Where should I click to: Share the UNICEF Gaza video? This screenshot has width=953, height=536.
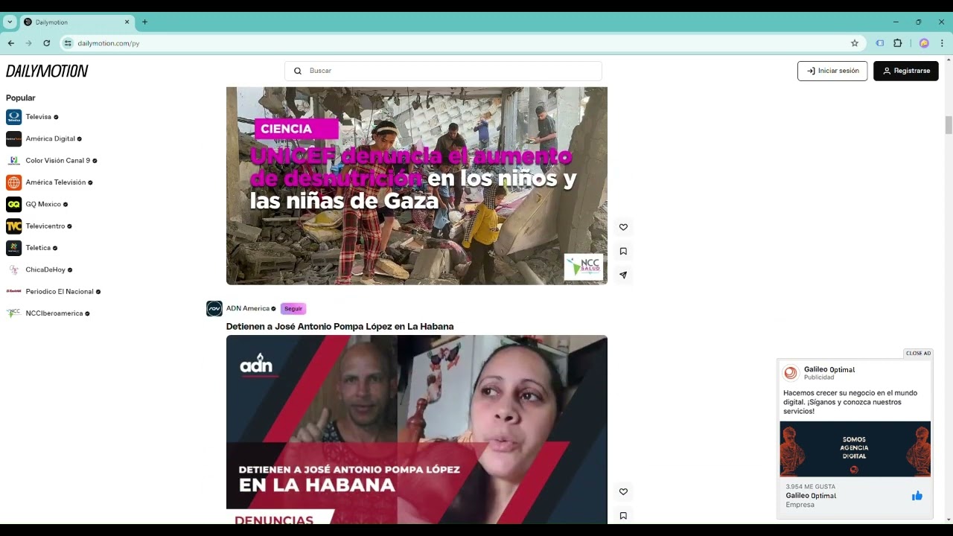623,275
